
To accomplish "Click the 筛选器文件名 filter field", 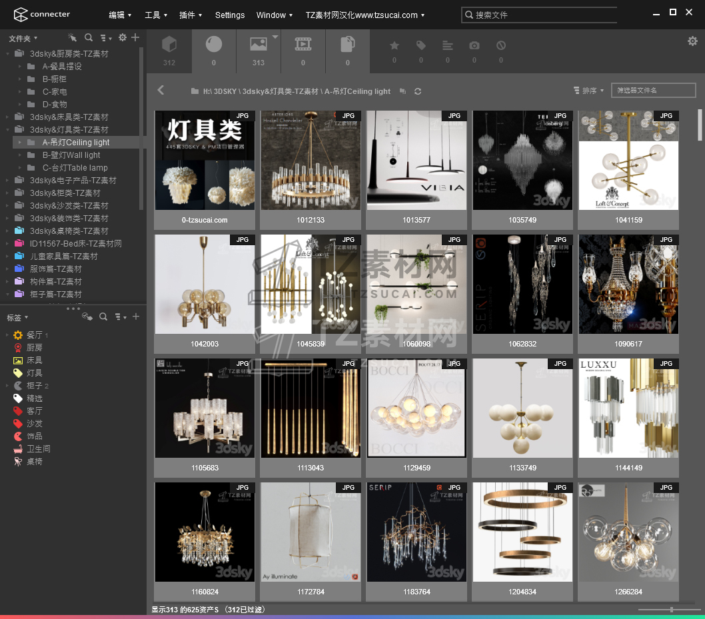I will tap(653, 91).
